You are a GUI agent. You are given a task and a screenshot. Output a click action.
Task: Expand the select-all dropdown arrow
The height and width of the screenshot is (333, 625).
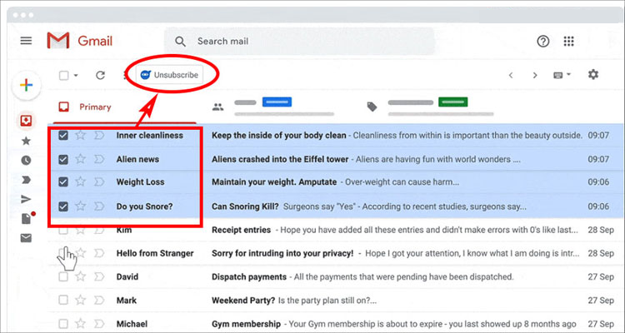(76, 75)
